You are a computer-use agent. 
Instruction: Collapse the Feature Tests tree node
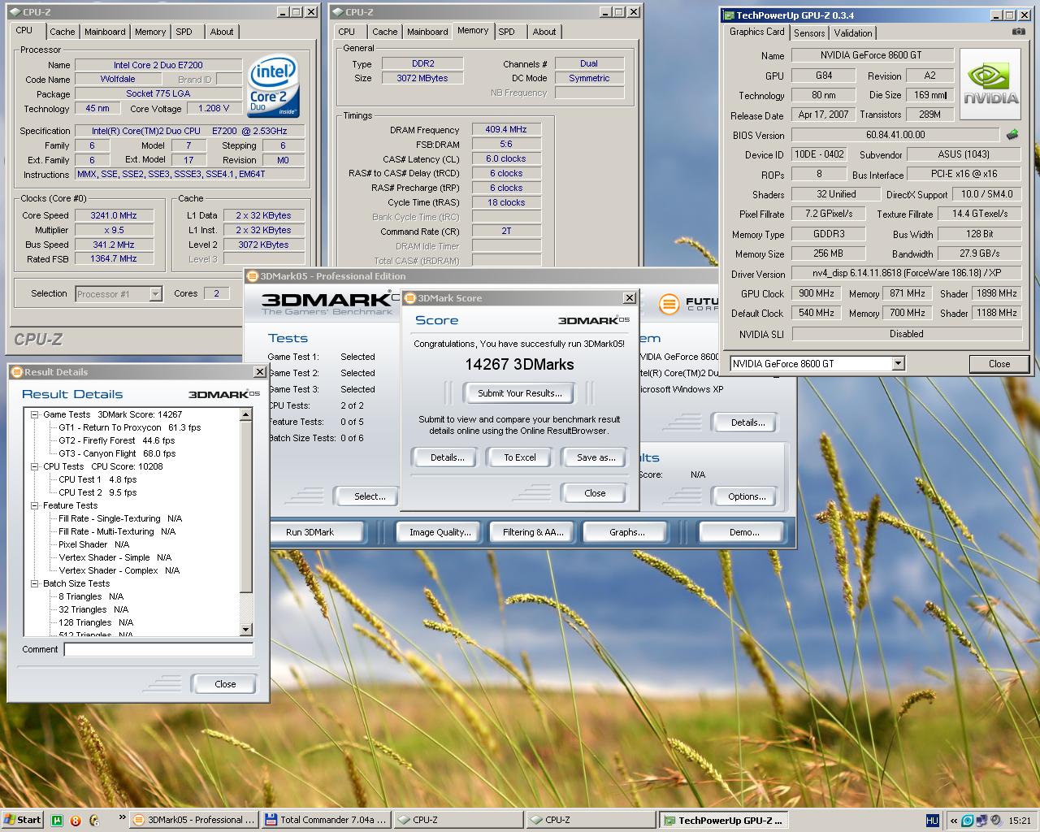(35, 505)
